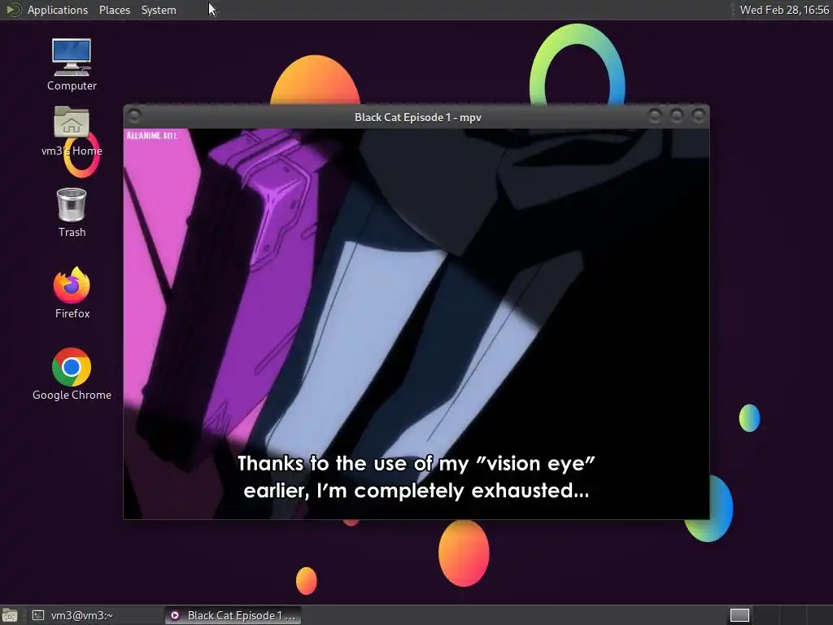Screen dimensions: 833x625
Task: Launch Firefox from the desktop
Action: click(x=72, y=292)
